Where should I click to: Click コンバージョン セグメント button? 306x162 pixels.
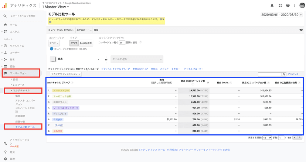(x=61, y=30)
